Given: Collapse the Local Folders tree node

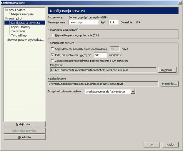Looking at the screenshot, I should click(x=6, y=10).
